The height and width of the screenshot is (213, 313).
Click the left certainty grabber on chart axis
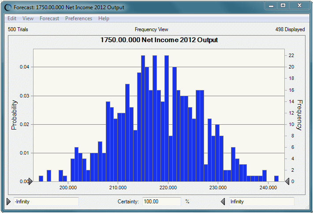(30, 181)
